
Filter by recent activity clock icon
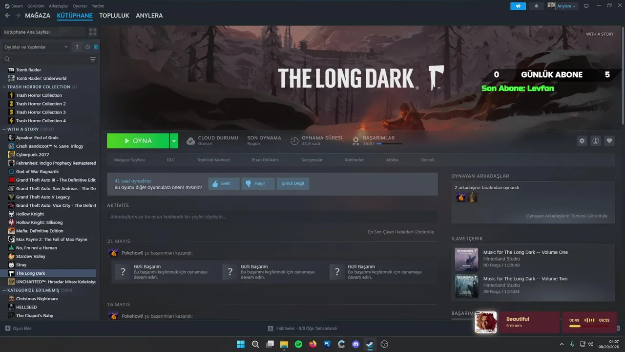87,47
